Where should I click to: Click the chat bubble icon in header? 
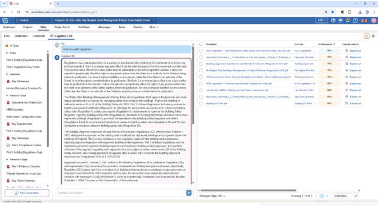(x=340, y=20)
